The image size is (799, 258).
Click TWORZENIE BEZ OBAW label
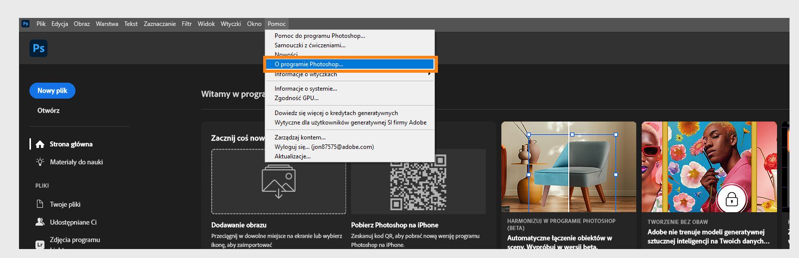[678, 222]
